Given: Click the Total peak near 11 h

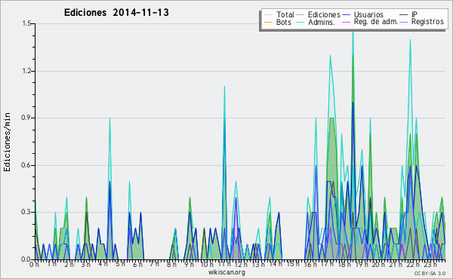Looking at the screenshot, I should tap(224, 87).
